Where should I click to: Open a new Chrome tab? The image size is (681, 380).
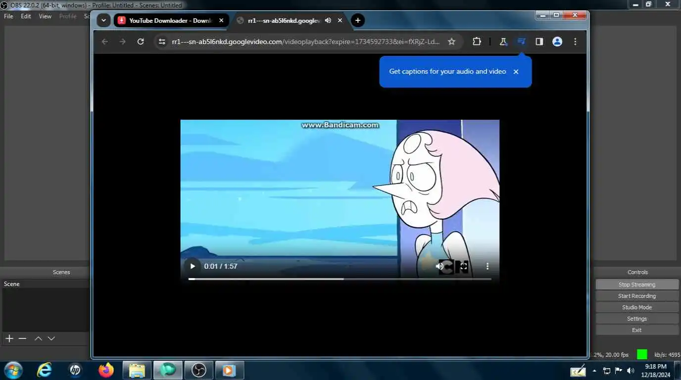coord(358,20)
